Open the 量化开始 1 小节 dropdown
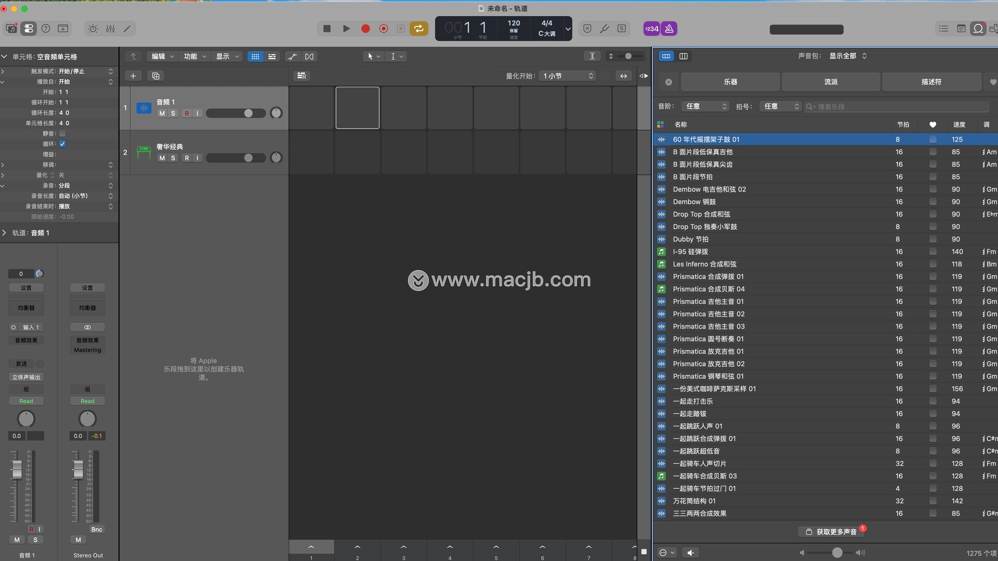The width and height of the screenshot is (998, 561). [567, 76]
